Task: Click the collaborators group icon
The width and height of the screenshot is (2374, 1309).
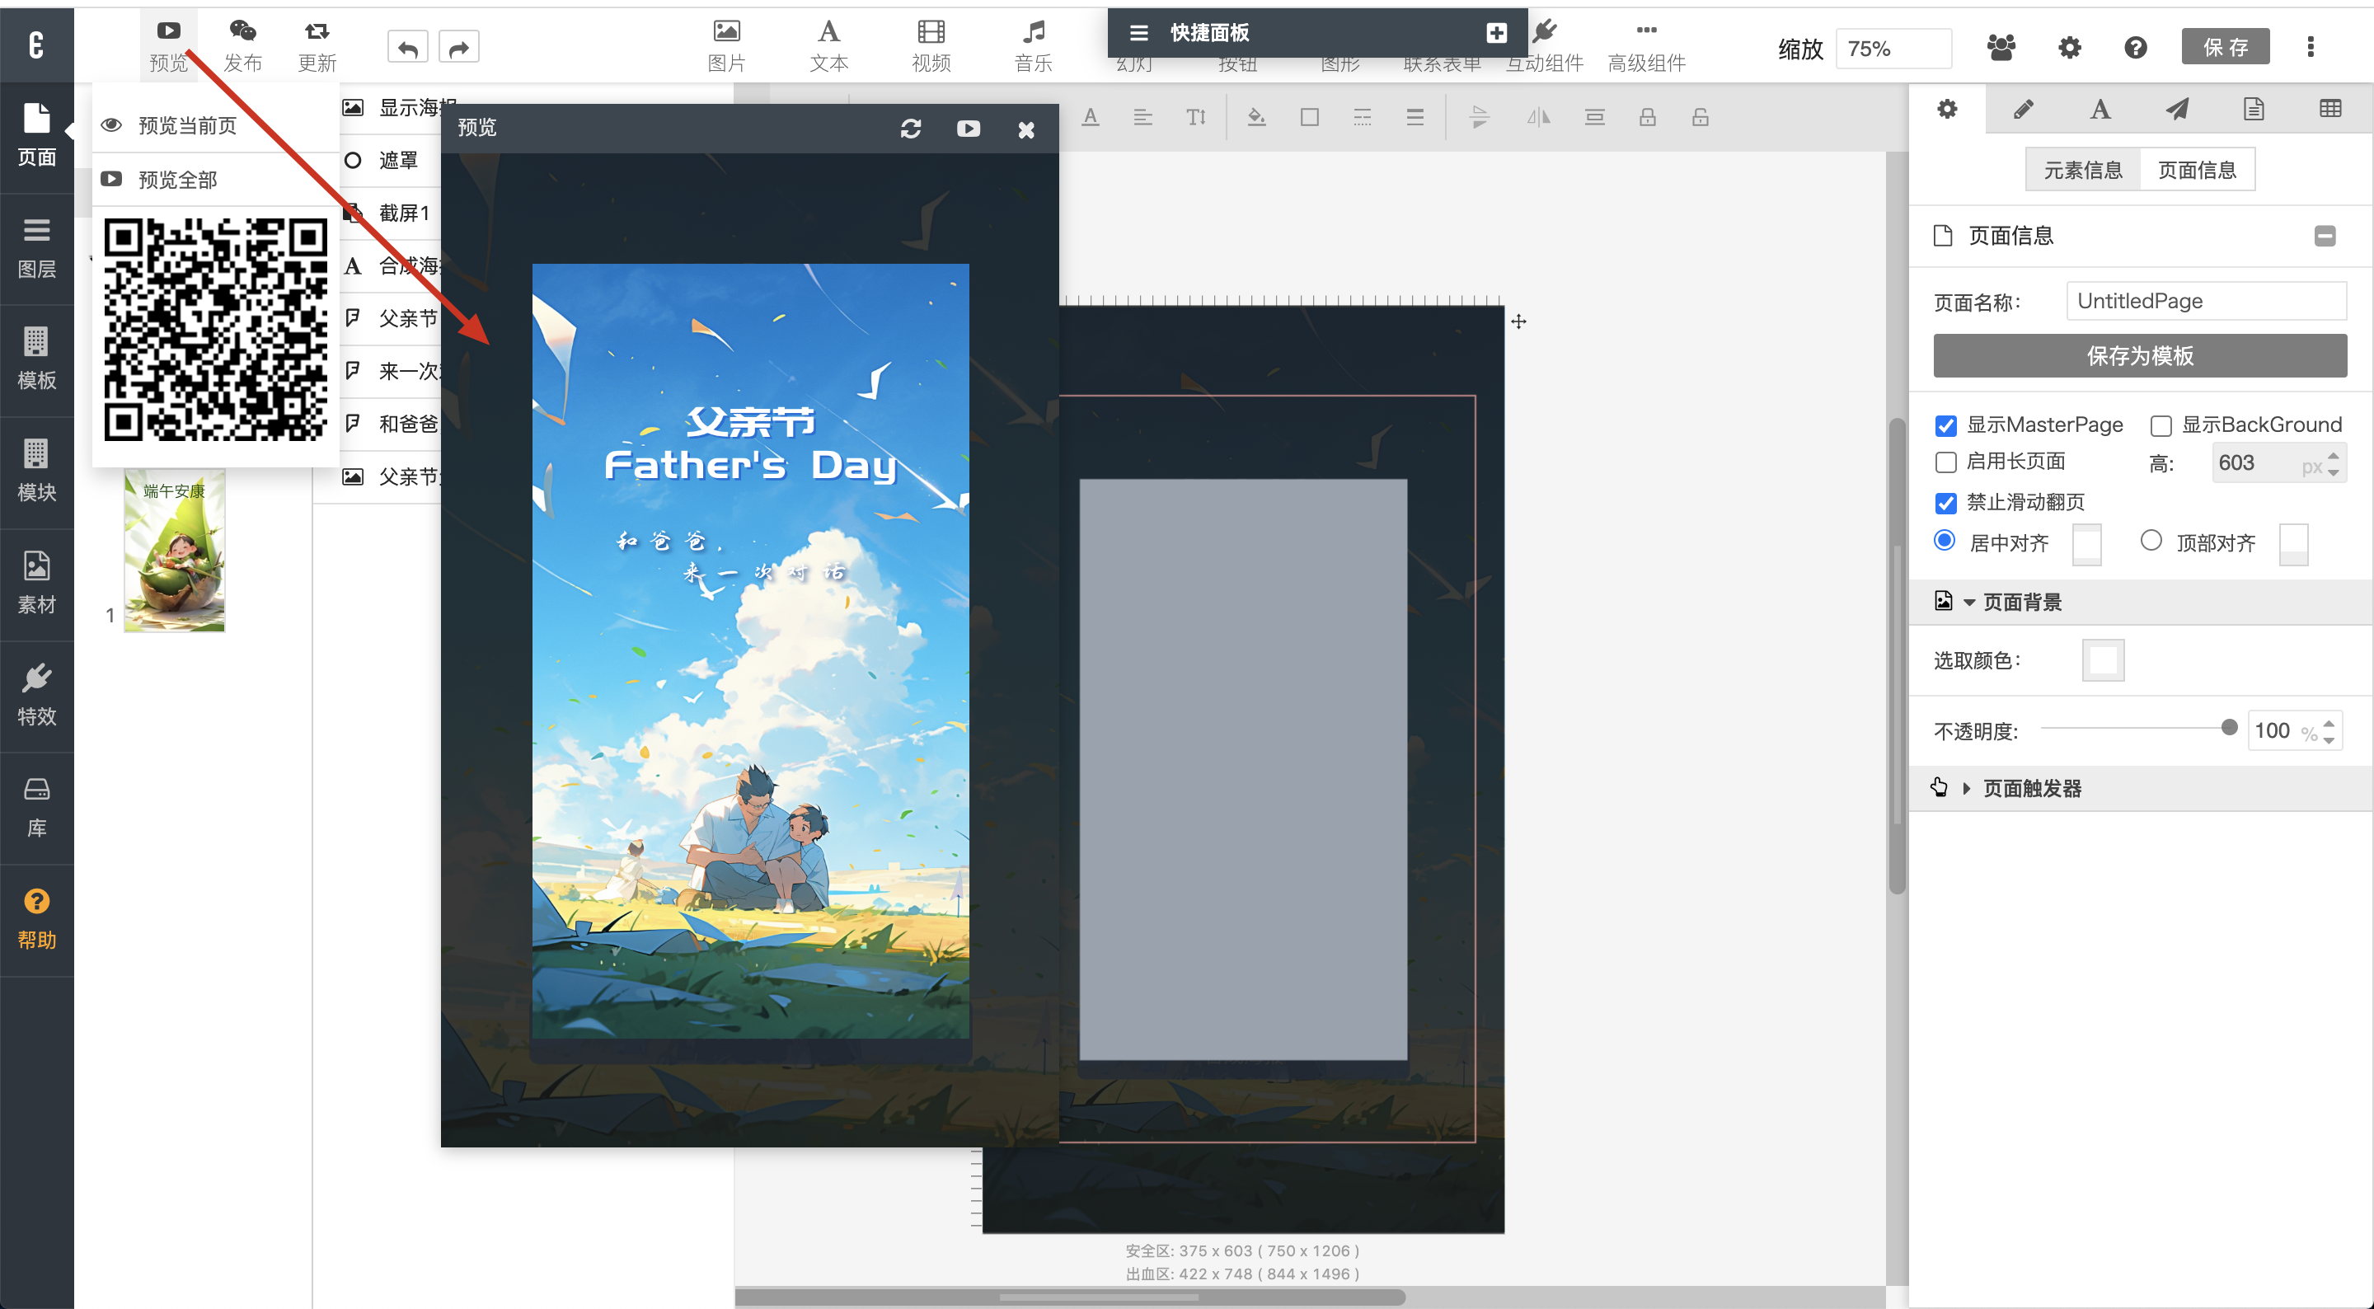Action: (x=2001, y=47)
